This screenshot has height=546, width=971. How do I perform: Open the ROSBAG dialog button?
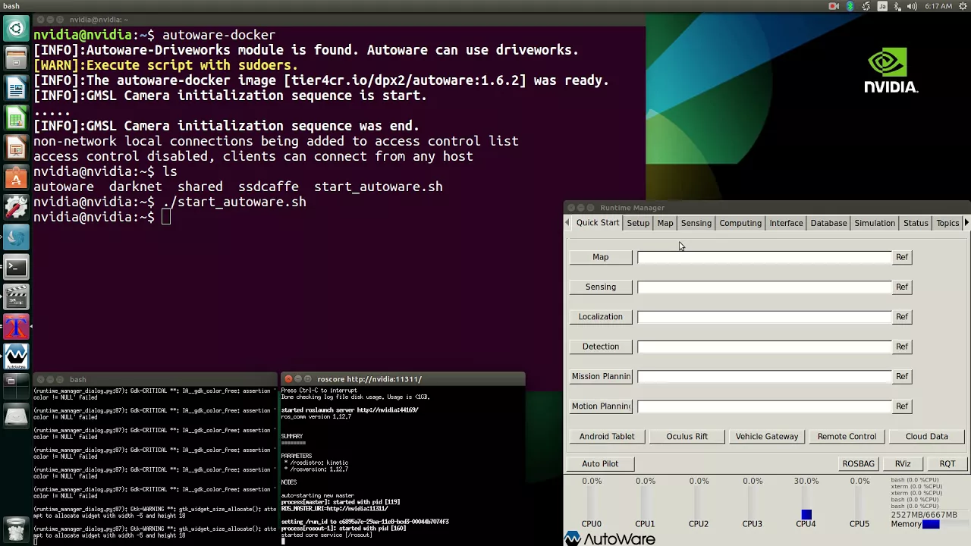pos(859,464)
